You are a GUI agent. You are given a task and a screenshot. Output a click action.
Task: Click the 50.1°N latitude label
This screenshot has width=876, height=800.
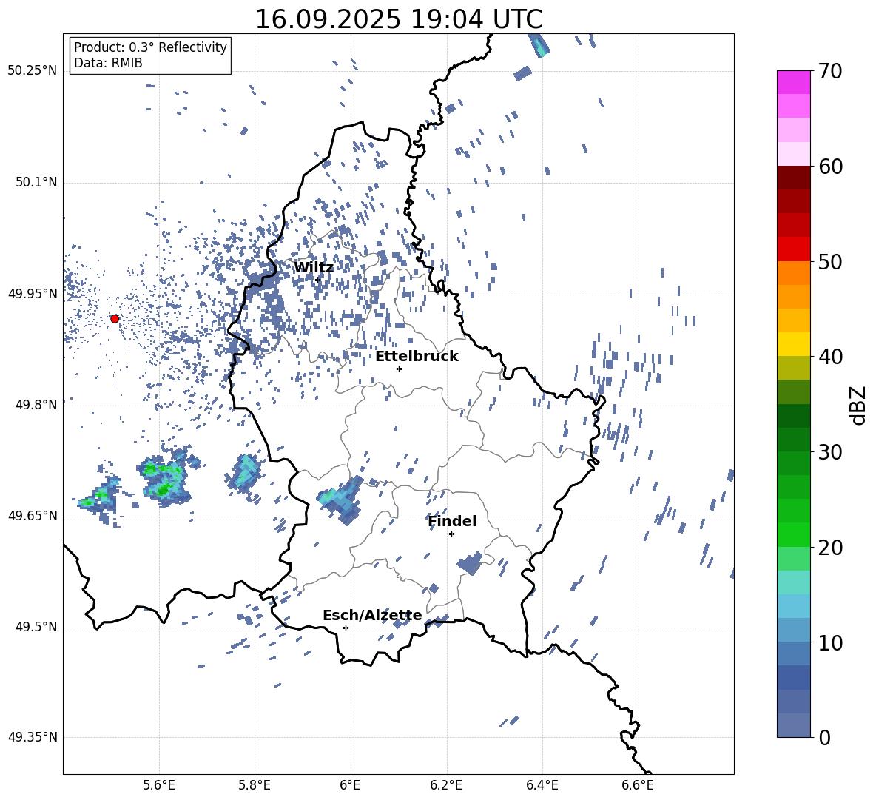[x=36, y=182]
